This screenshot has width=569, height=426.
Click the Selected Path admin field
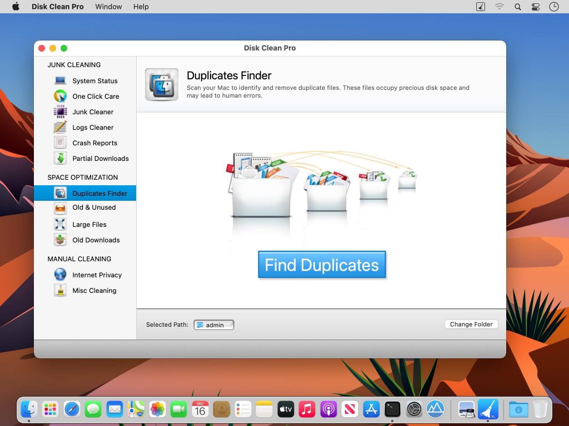[x=213, y=324]
